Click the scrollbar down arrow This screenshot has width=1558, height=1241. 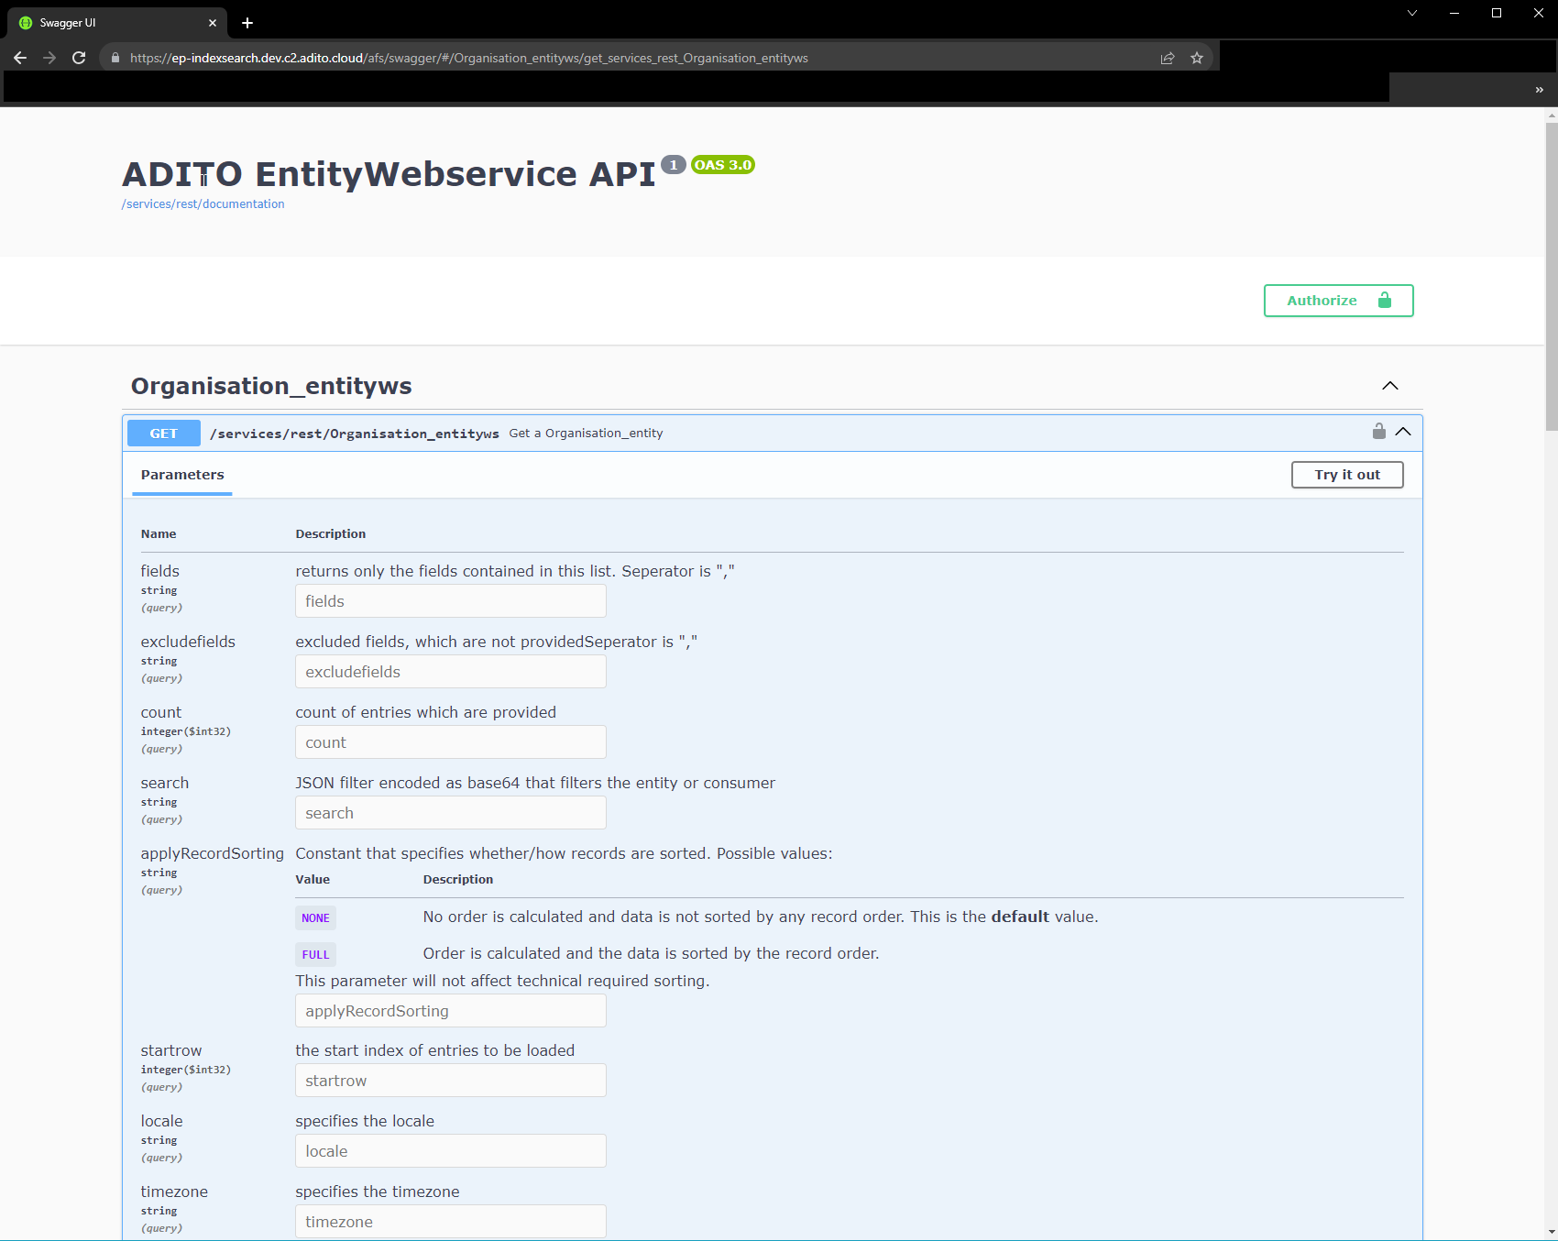1551,1232
